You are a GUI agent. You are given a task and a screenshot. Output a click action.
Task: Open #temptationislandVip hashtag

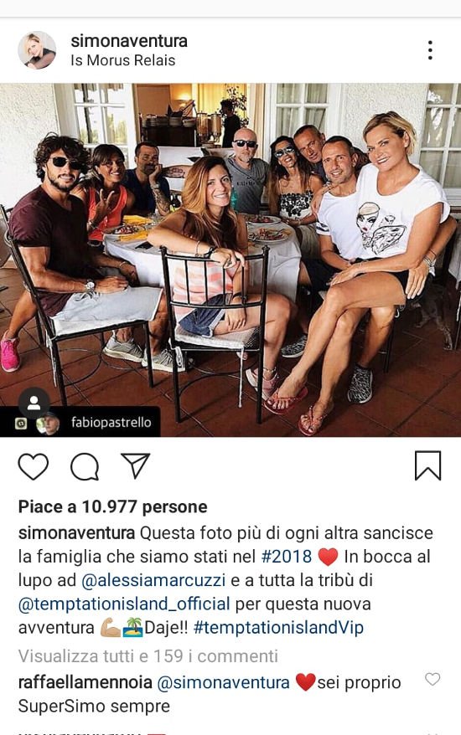[x=278, y=628]
